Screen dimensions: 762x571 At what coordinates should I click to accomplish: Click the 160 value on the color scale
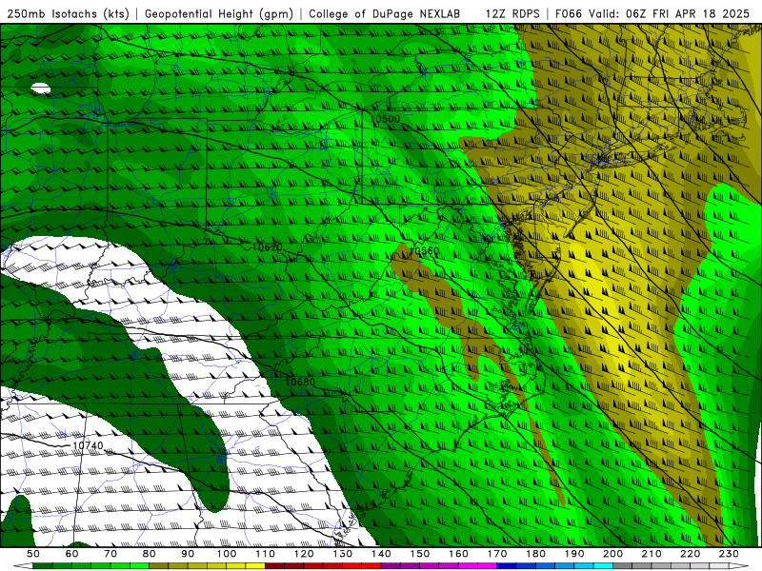coord(459,554)
